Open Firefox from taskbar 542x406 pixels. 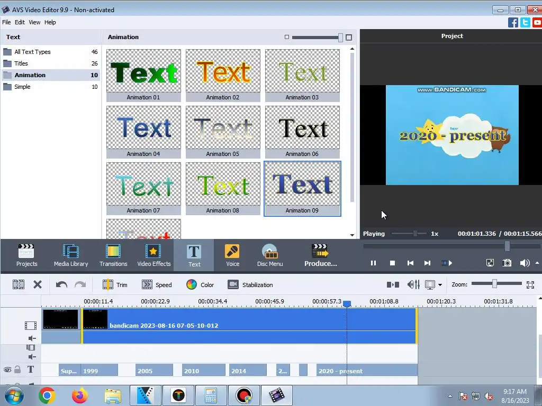80,395
